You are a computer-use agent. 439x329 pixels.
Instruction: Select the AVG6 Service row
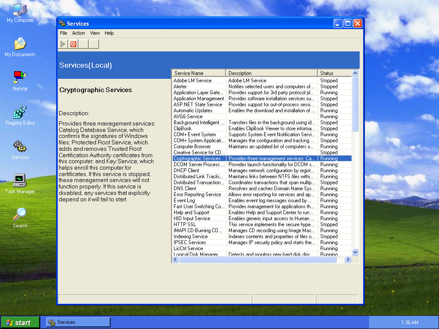click(262, 117)
